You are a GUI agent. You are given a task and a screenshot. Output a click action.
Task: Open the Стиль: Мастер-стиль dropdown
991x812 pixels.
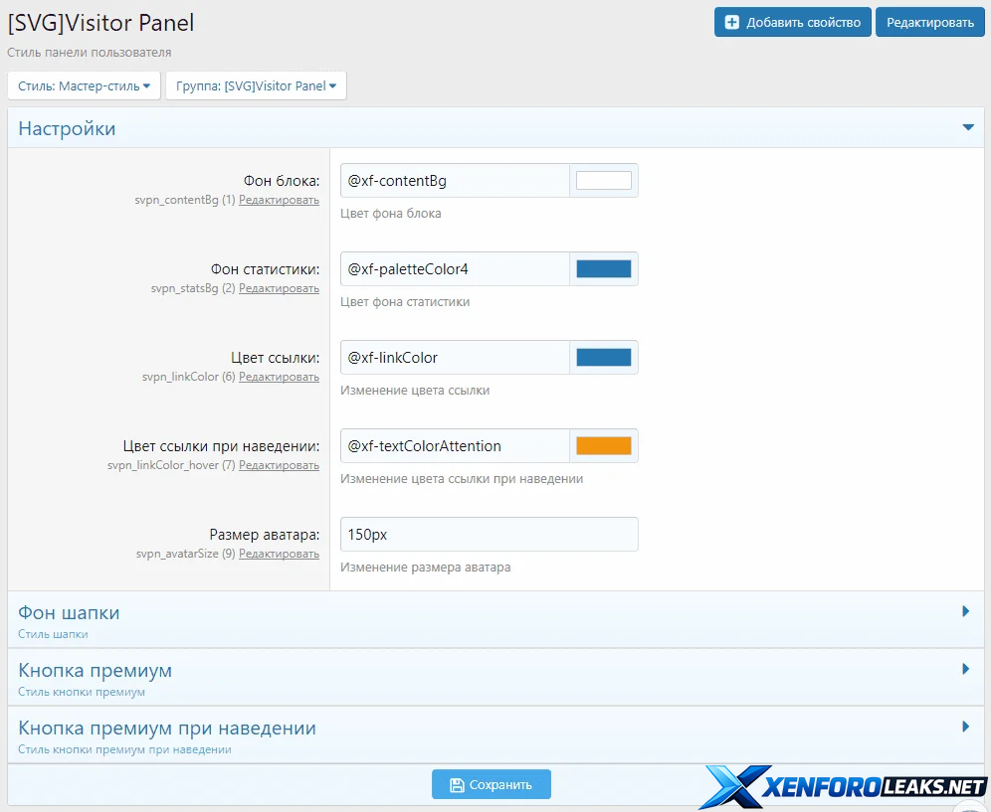coord(84,85)
